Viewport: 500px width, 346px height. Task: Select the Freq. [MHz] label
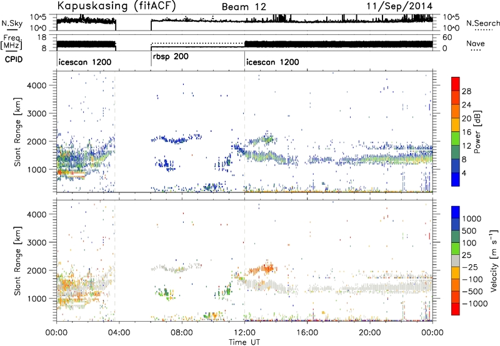click(12, 42)
